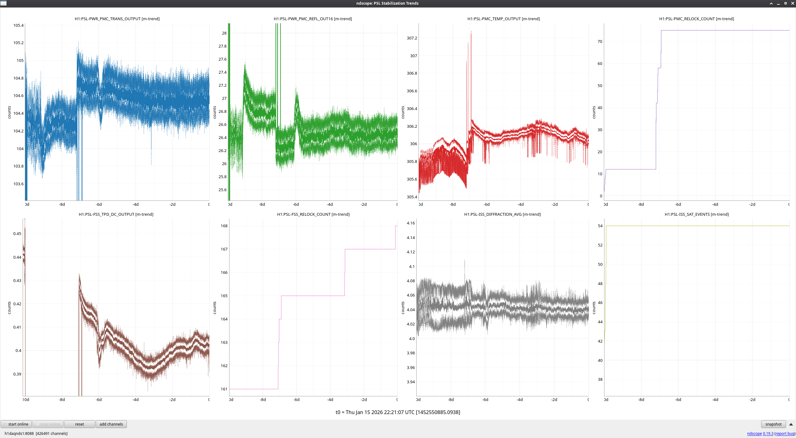Open the add channels dialog
This screenshot has width=796, height=438.
tap(111, 424)
